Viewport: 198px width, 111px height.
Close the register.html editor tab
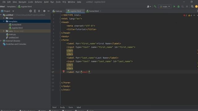pyautogui.click(x=83, y=11)
